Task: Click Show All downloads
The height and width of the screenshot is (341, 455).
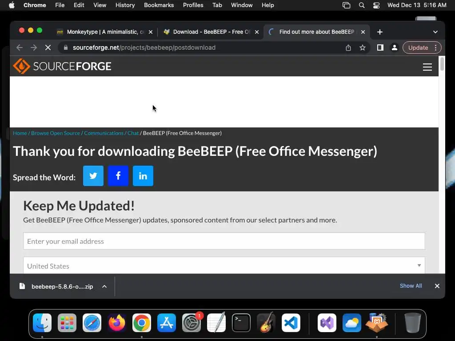Action: [x=411, y=286]
